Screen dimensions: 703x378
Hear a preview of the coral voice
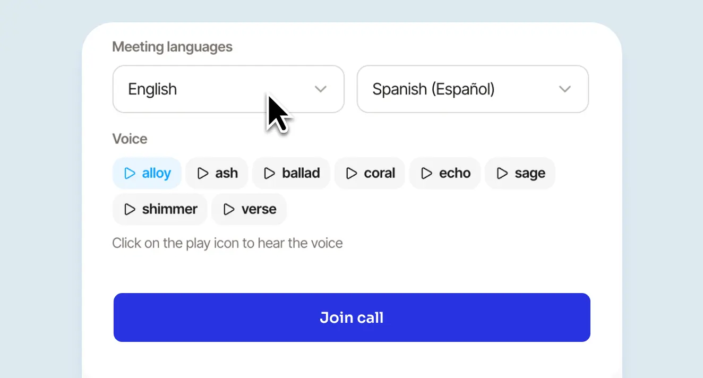click(x=351, y=173)
